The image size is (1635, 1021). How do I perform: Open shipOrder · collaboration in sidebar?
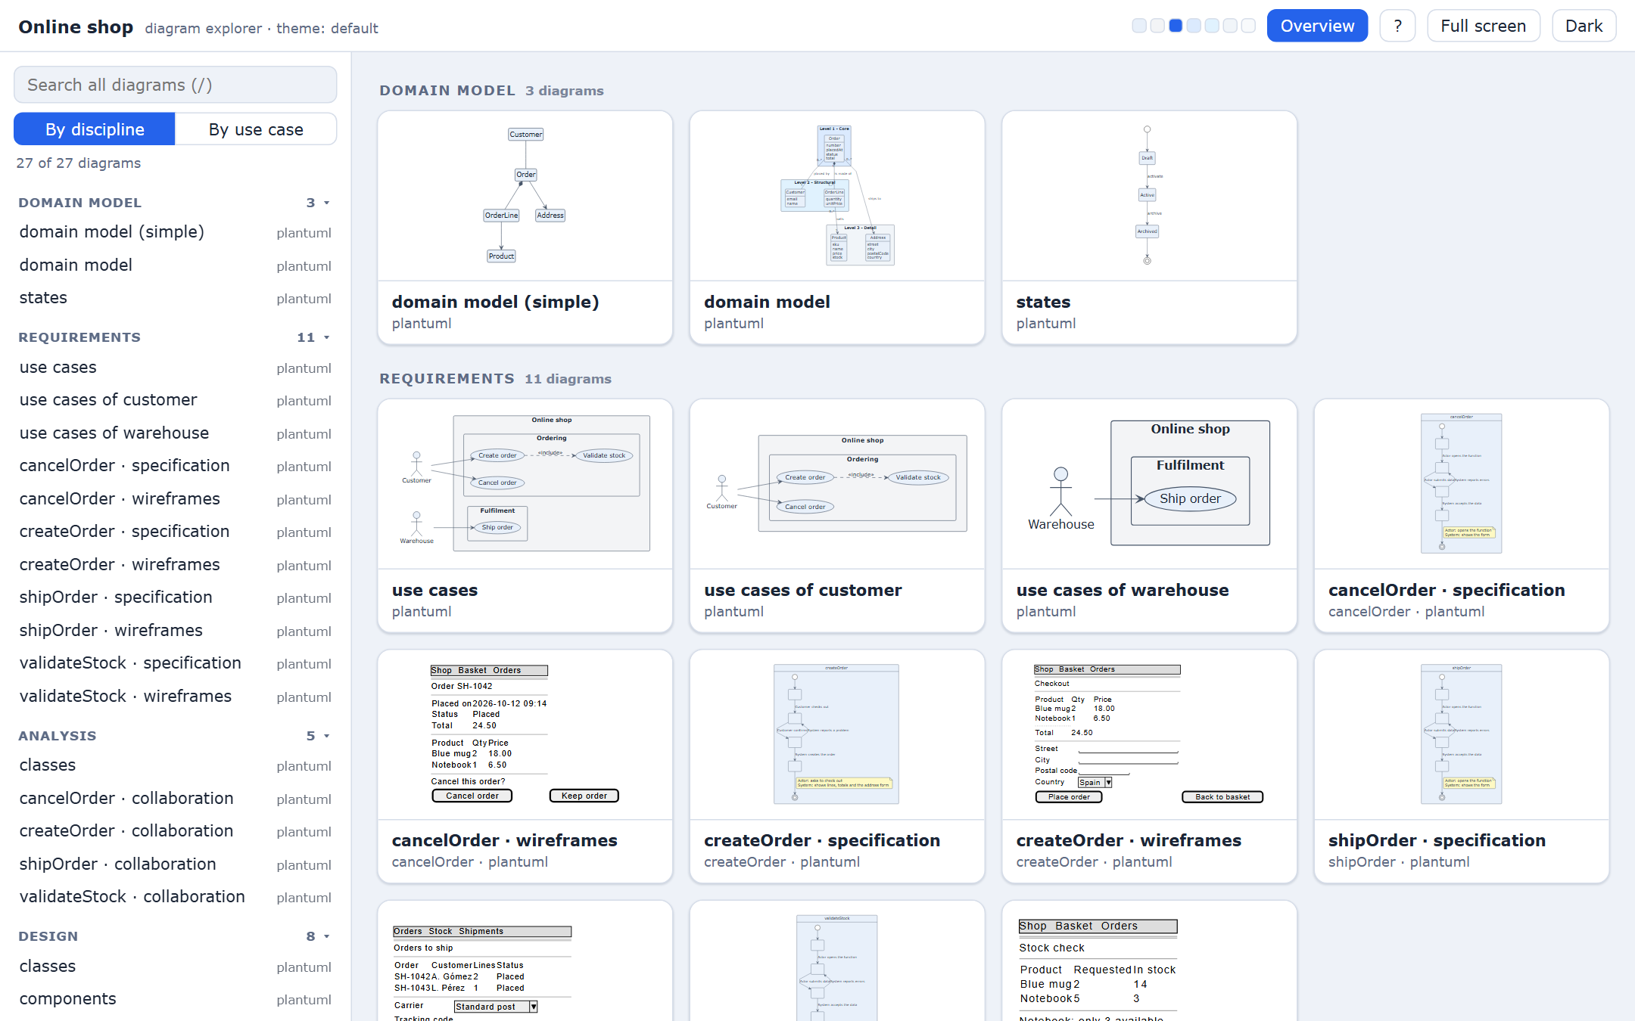pyautogui.click(x=176, y=864)
